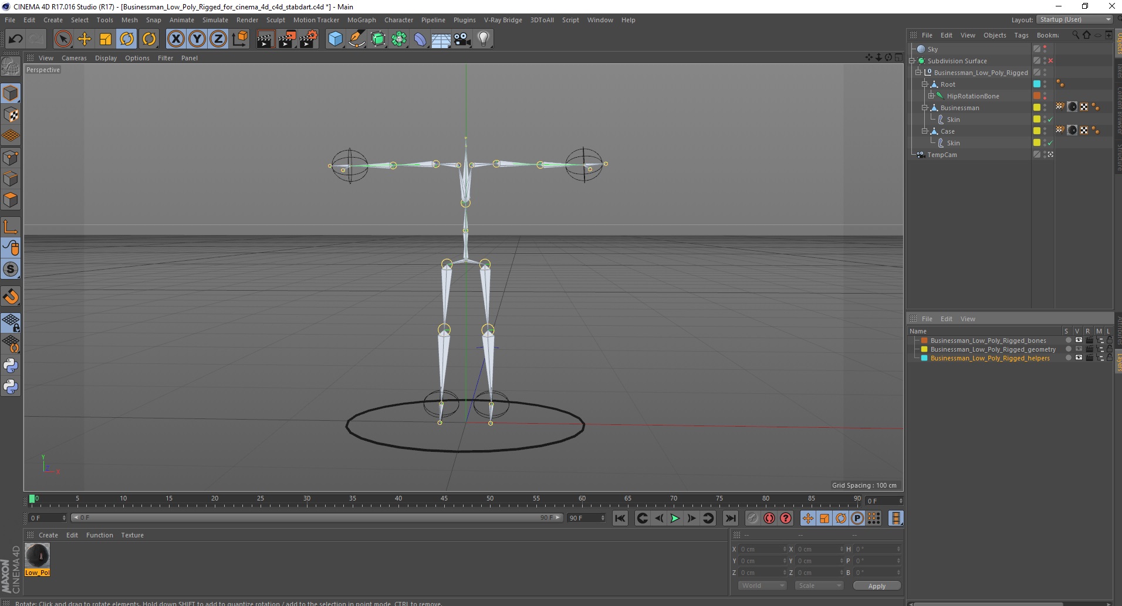The width and height of the screenshot is (1122, 606).
Task: Add a Light object
Action: tap(484, 39)
